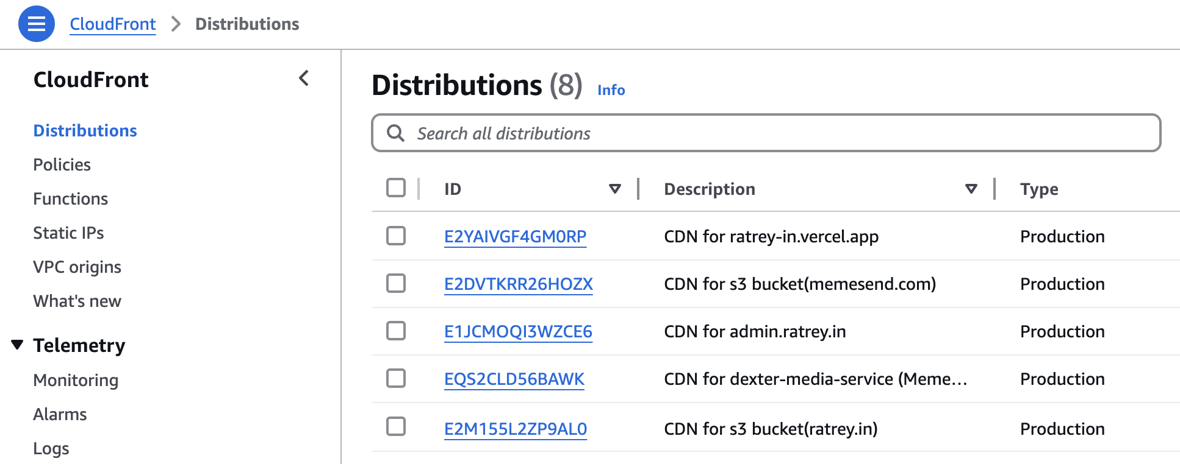
Task: Select Static IPs navigation item
Action: (x=69, y=233)
